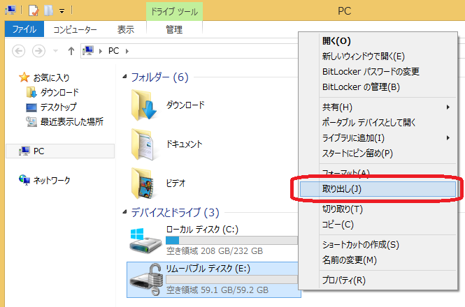Click the デバイスとドライブ (3) group header
This screenshot has height=307, width=465.
pyautogui.click(x=176, y=212)
